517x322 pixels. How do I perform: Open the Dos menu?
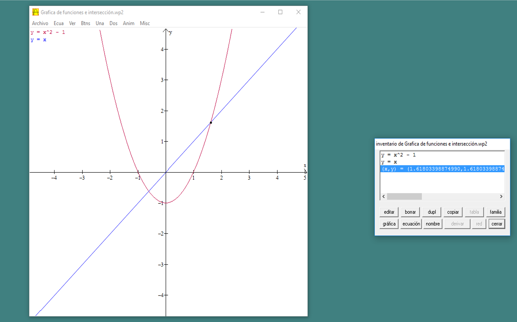[113, 23]
